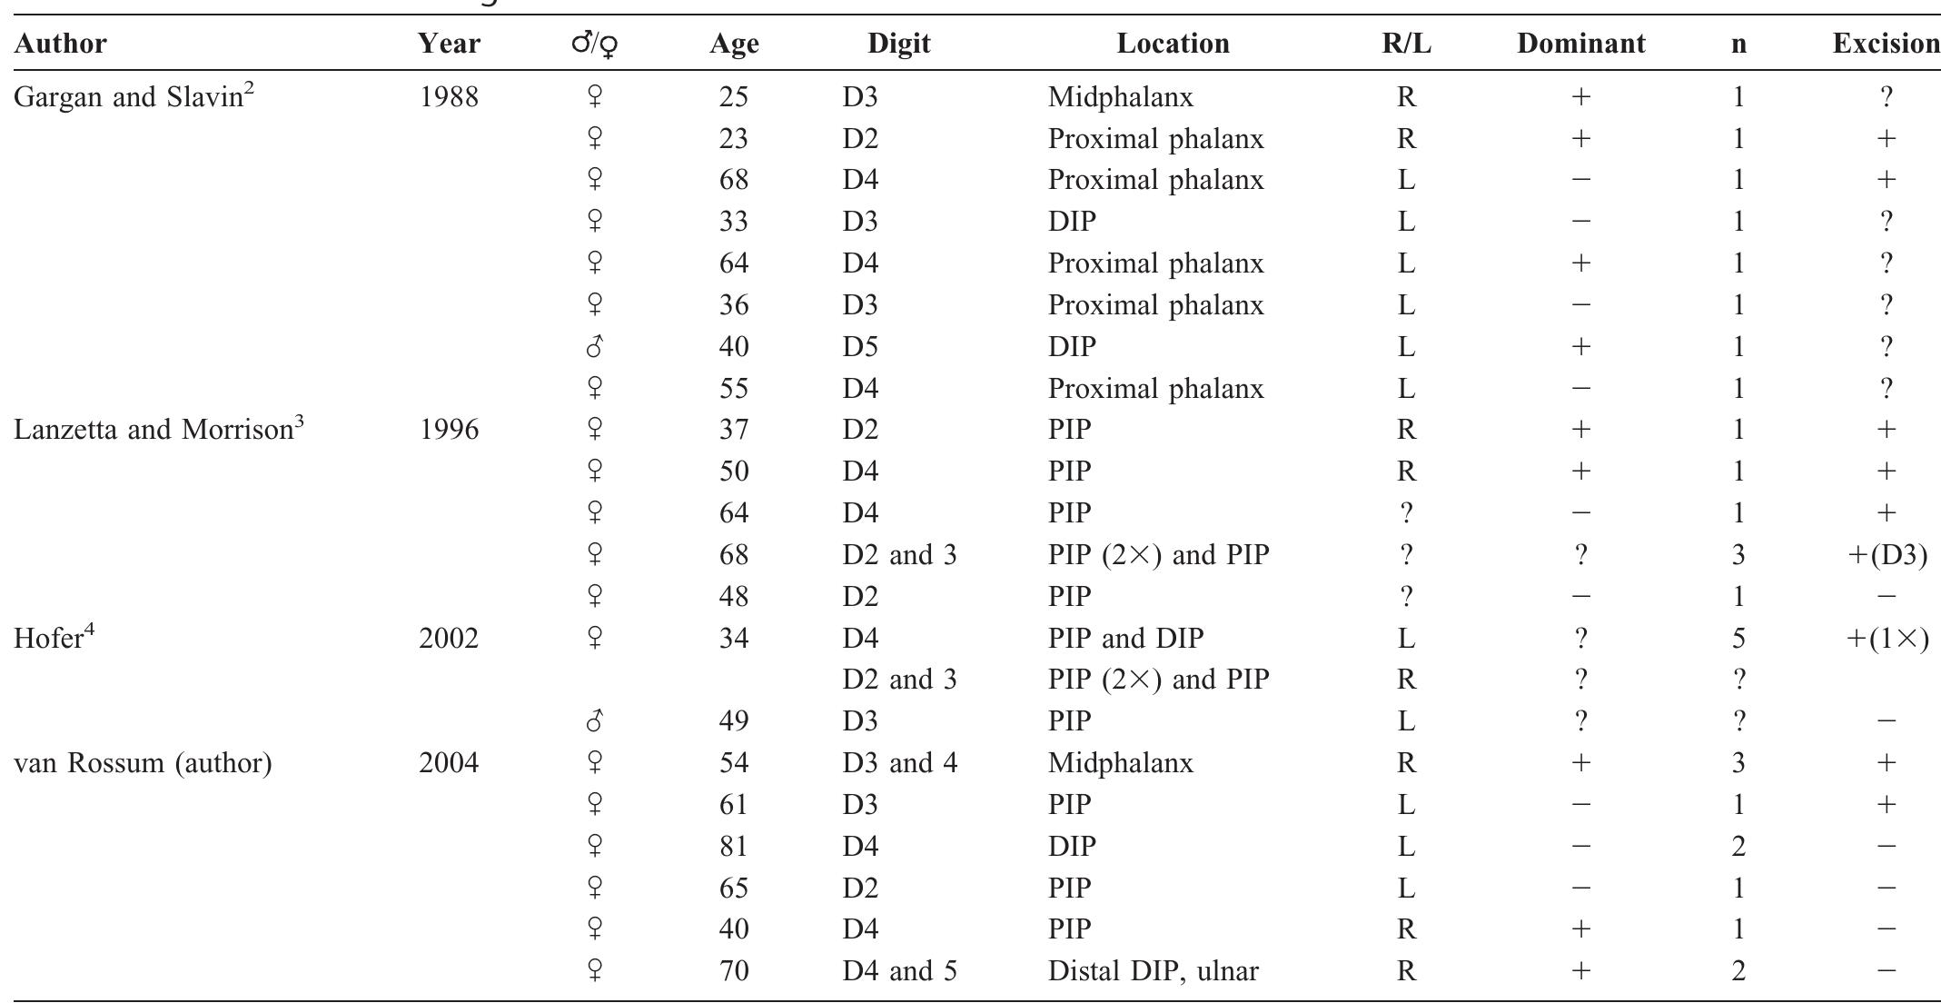
Task: Click the 'D4 and 5' digit cell
Action: click(x=899, y=970)
